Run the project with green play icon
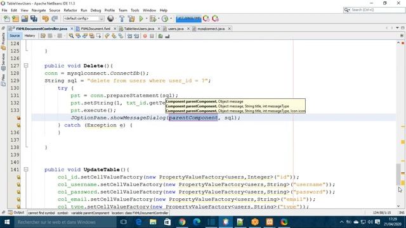This screenshot has width=406, height=228. pyautogui.click(x=141, y=18)
